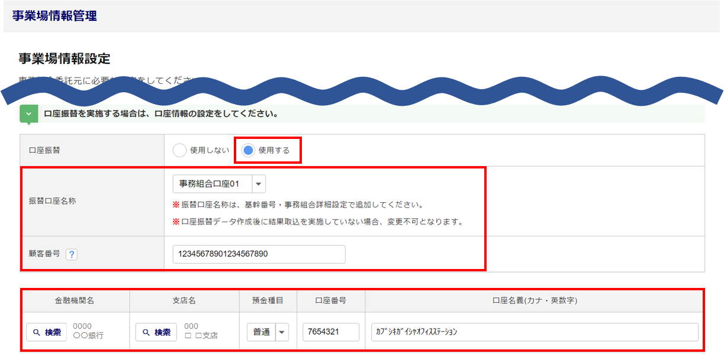Collapse the green chevron section for 口座振替
This screenshot has width=724, height=363.
coord(29,114)
